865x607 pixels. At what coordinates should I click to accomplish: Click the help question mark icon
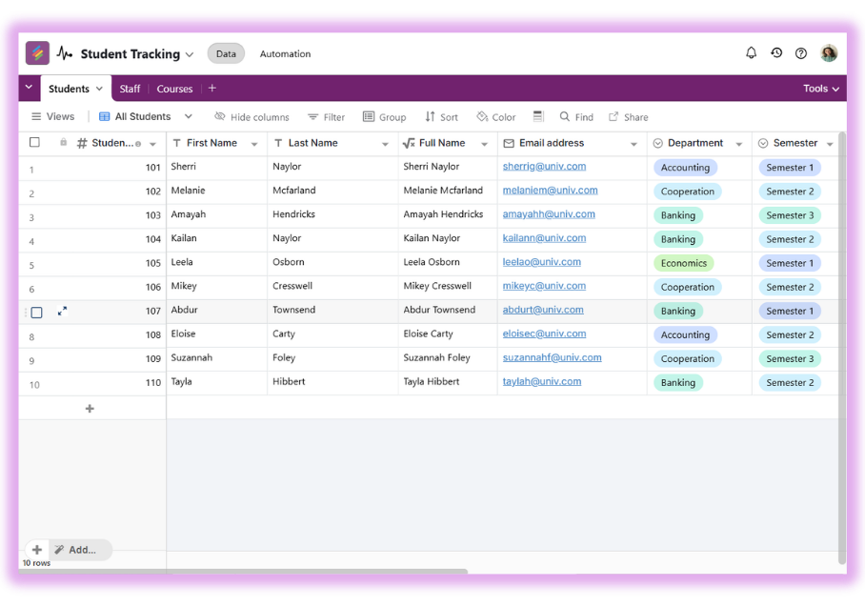(x=801, y=53)
